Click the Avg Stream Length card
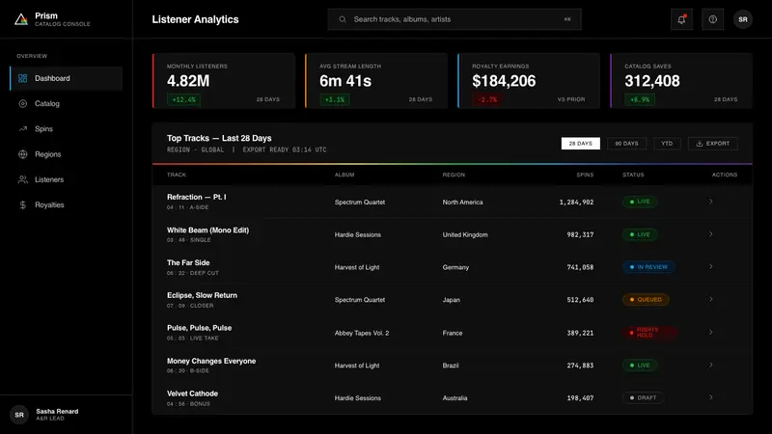 tap(376, 81)
